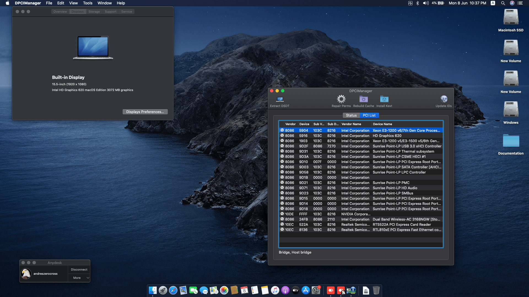529x297 pixels.
Task: Open Install Kext in DPCIManager toolbar
Action: (x=384, y=99)
